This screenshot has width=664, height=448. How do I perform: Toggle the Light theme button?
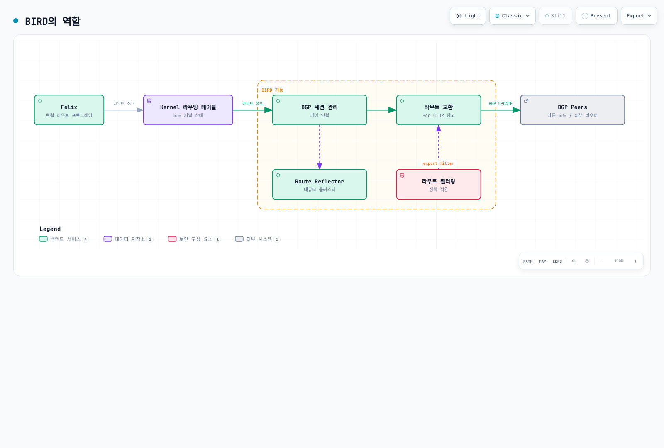pyautogui.click(x=468, y=16)
